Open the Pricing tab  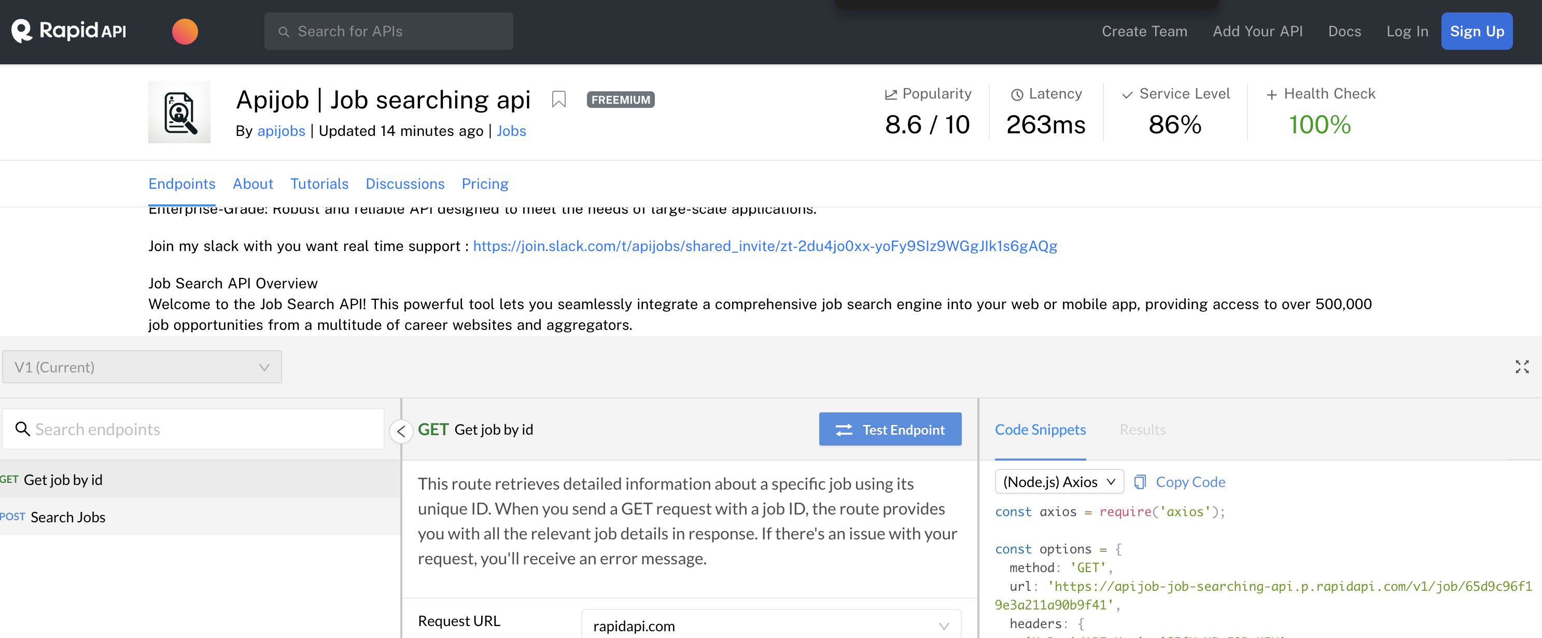pyautogui.click(x=485, y=184)
